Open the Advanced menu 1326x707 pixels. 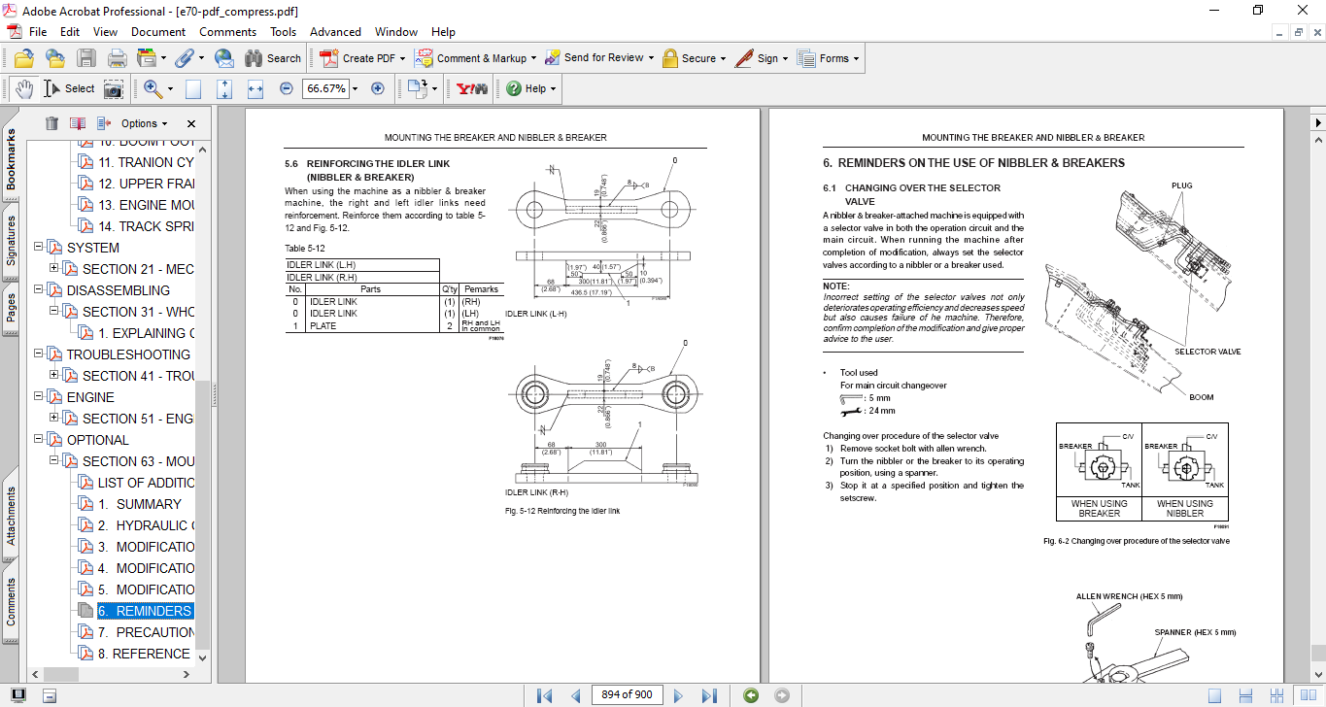(x=336, y=32)
